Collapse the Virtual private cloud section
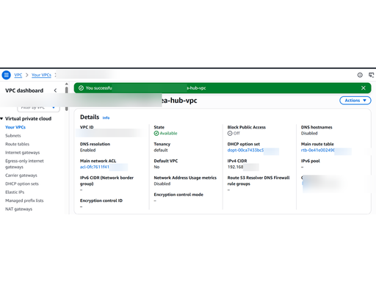The height and width of the screenshot is (282, 376). tap(1, 119)
